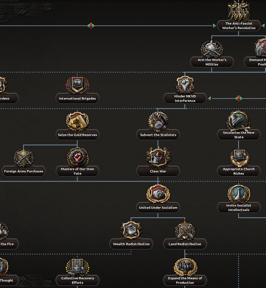The height and width of the screenshot is (288, 266).
Task: Select the Foreign Arms Purchases crossed rifles icon
Action: [x=24, y=158]
